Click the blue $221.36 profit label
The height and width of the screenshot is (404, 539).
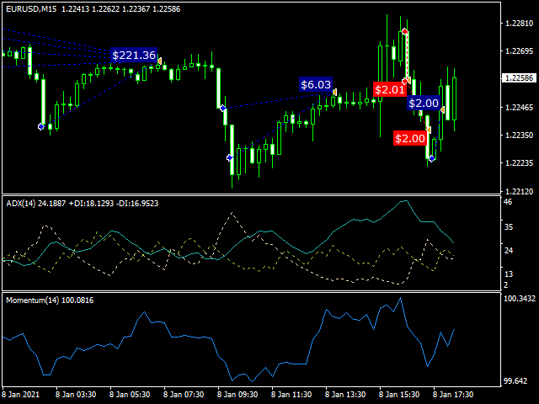(x=134, y=55)
